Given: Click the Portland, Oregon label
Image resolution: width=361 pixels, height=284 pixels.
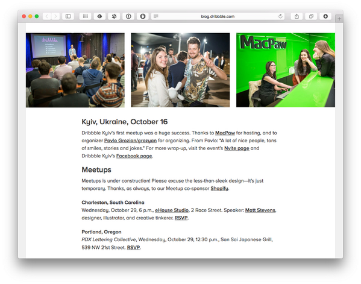Looking at the screenshot, I should 101,232.
